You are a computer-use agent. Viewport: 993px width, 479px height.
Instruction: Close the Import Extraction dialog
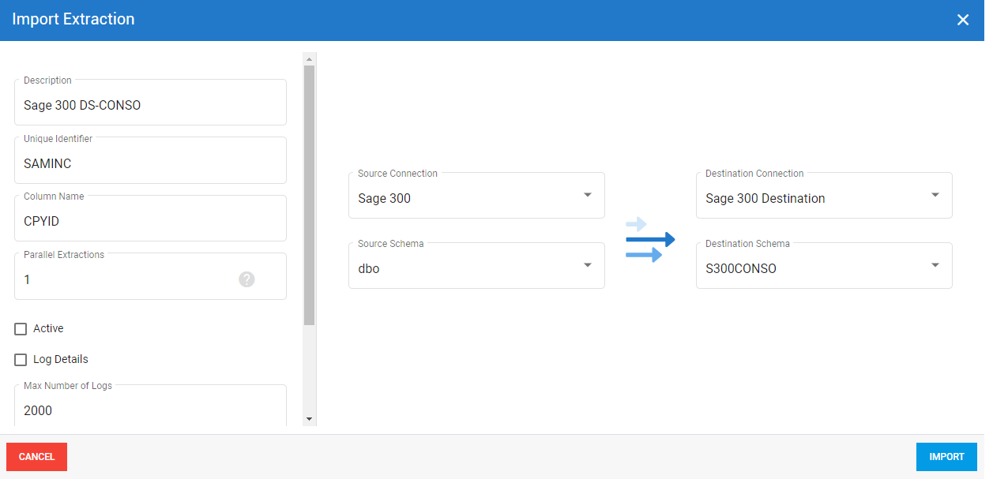coord(963,20)
